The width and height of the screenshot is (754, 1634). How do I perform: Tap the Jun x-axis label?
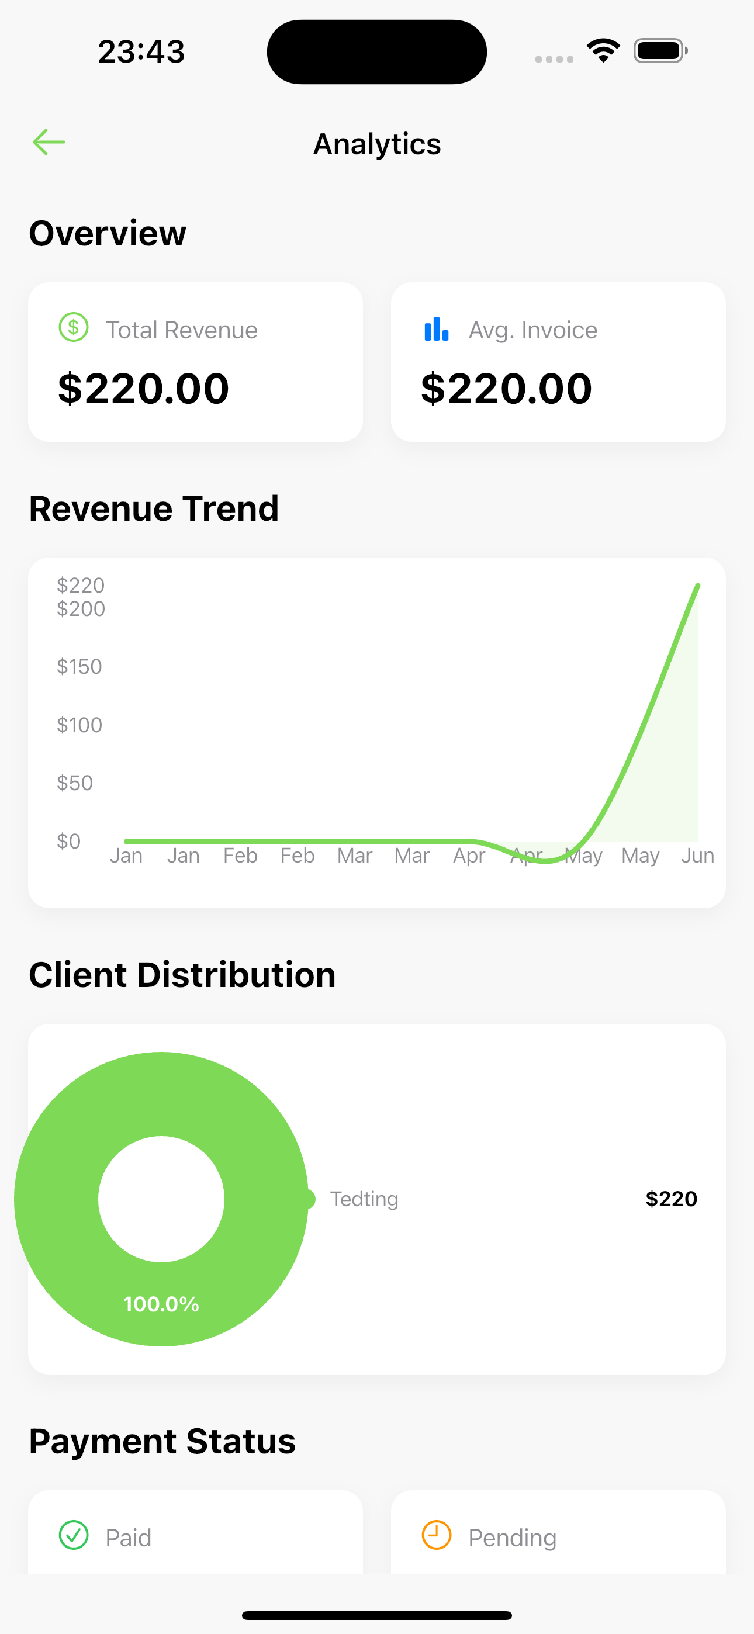(697, 856)
